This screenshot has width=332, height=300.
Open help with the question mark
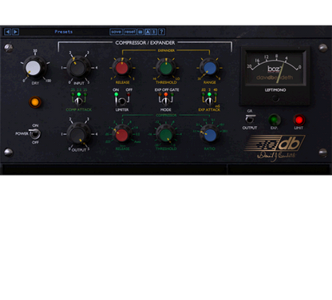click(x=161, y=32)
